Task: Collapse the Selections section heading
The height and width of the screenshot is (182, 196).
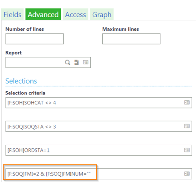Action: click(x=21, y=81)
